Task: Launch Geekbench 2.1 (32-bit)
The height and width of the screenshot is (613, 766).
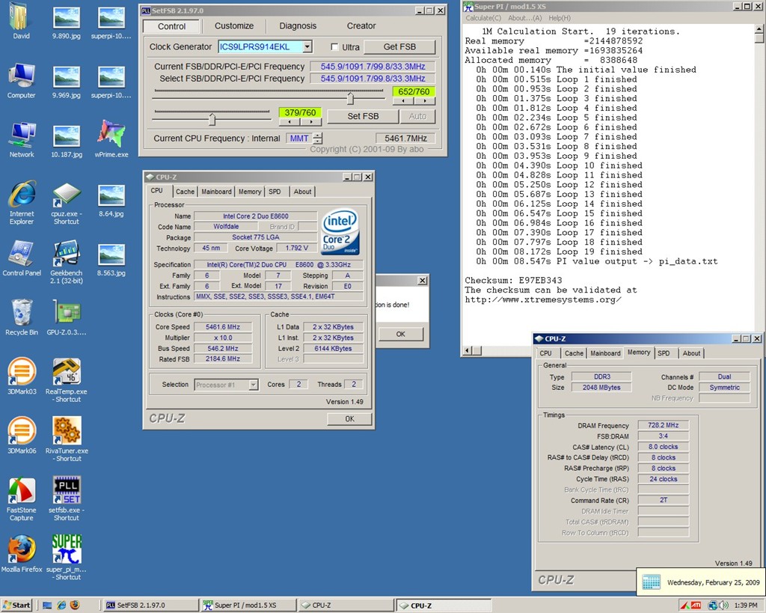Action: tap(67, 260)
